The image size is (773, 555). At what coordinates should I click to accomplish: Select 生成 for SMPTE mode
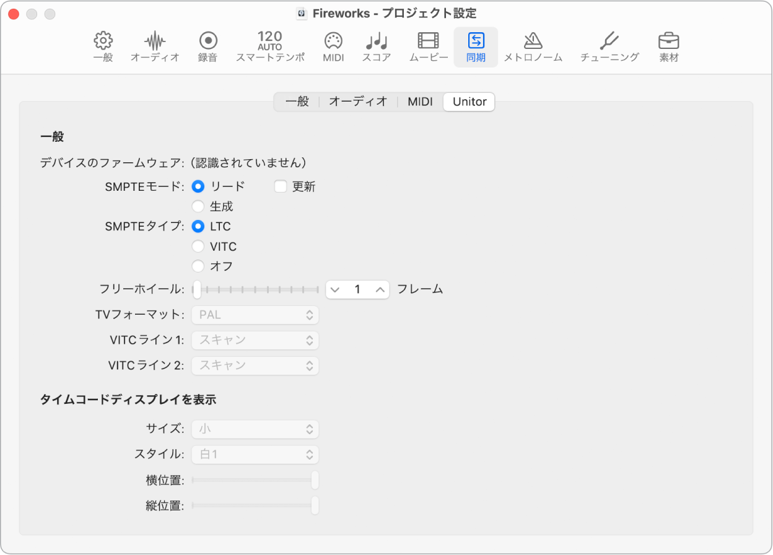[x=198, y=206]
